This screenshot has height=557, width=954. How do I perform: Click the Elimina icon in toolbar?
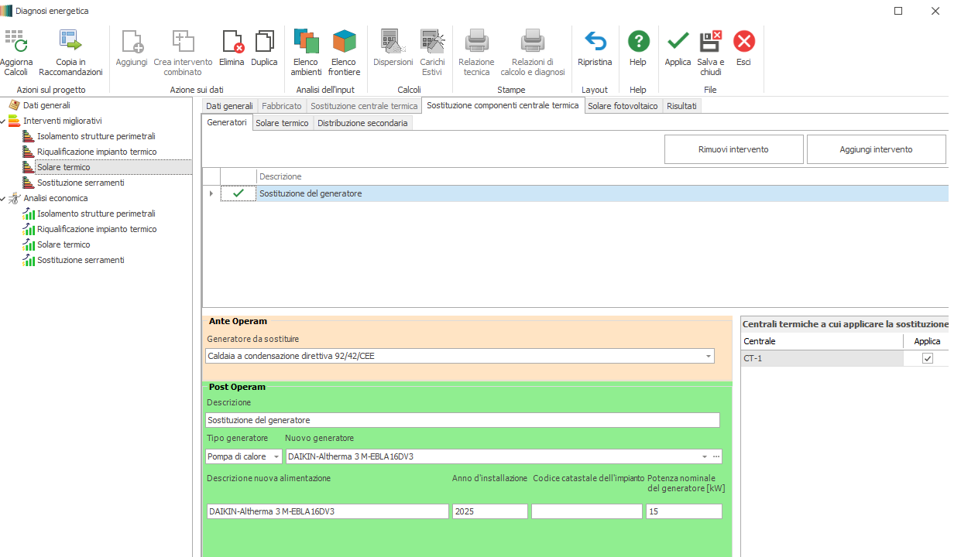[232, 43]
